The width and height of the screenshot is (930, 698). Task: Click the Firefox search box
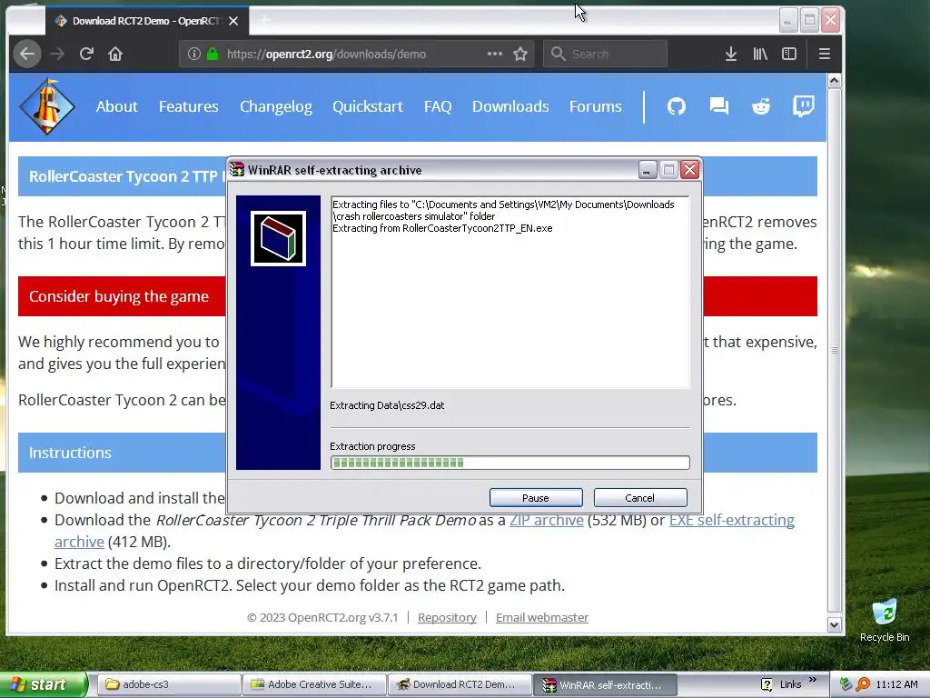pyautogui.click(x=605, y=54)
